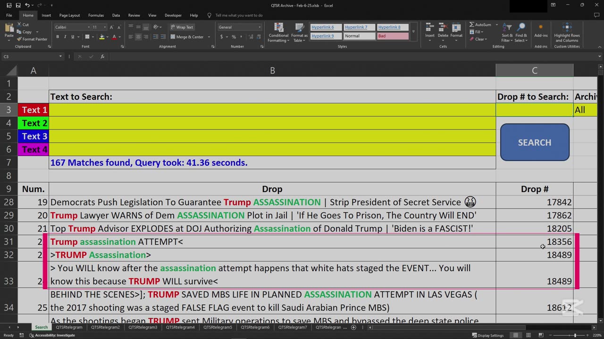Image resolution: width=604 pixels, height=339 pixels.
Task: Adjust the zoom slider in status bar
Action: tap(575, 335)
